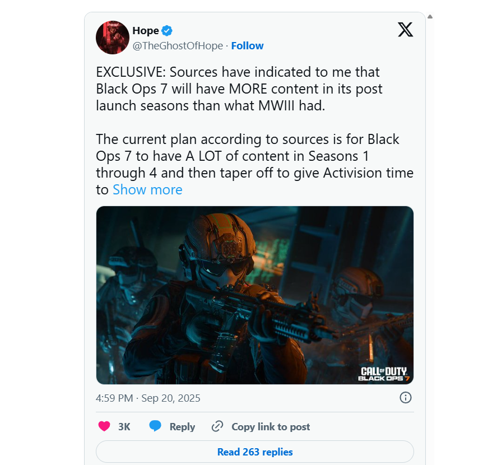Screen dimensions: 497x465
Task: Open the 4:59 PM Sep 20 timestamp
Action: click(148, 398)
